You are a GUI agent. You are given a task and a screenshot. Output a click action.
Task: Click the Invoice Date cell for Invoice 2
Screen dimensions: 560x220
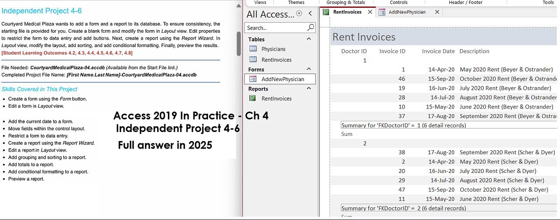pyautogui.click(x=442, y=162)
